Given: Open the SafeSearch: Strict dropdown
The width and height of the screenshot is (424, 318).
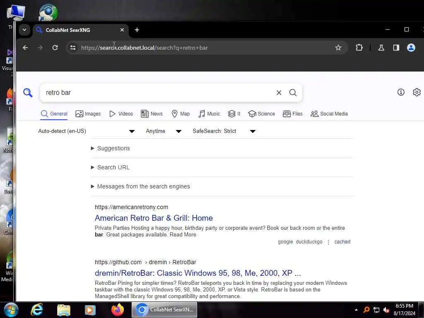Looking at the screenshot, I should click(x=224, y=131).
